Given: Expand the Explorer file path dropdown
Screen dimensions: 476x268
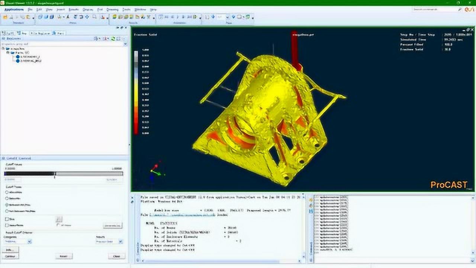Looking at the screenshot, I should tap(125, 44).
